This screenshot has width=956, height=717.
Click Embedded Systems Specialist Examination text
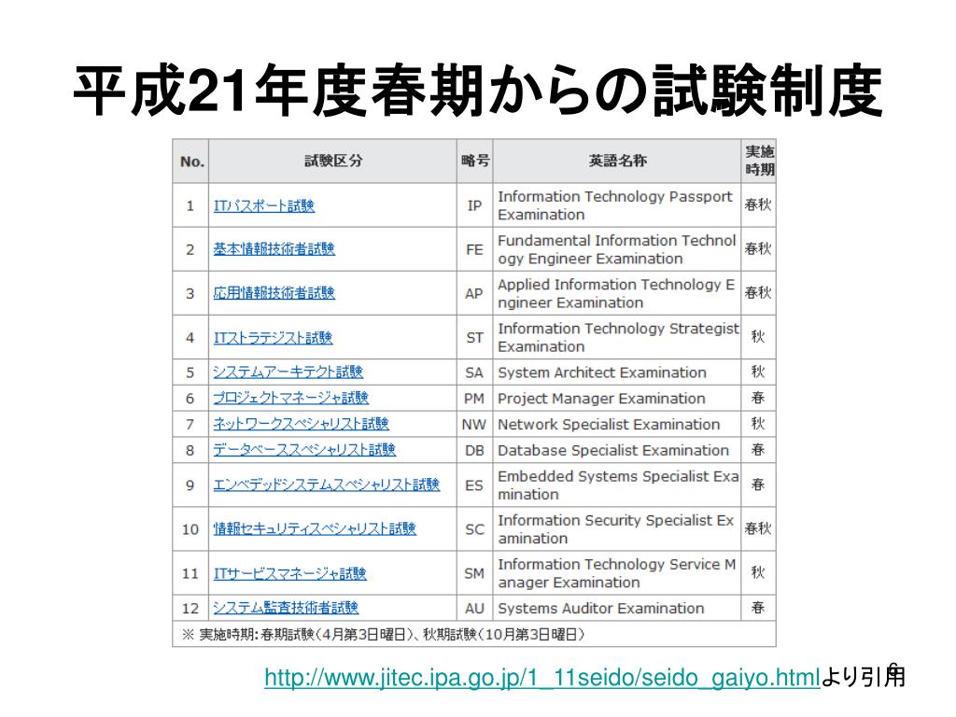coord(618,485)
